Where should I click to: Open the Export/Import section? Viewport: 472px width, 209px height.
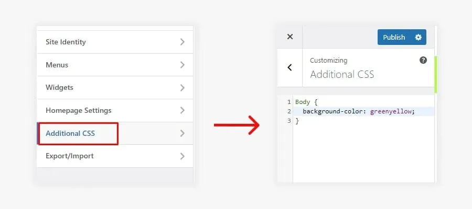[x=115, y=156]
